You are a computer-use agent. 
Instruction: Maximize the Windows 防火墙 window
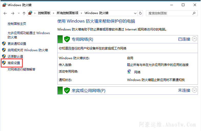[183, 5]
